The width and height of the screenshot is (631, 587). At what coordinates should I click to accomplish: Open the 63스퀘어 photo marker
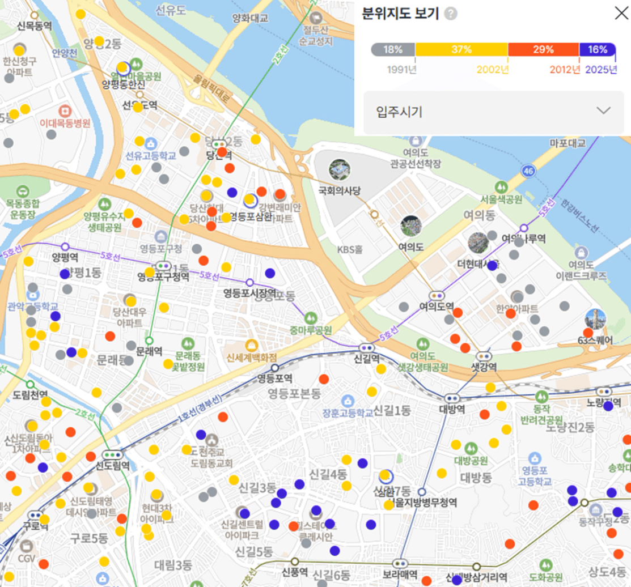point(595,319)
